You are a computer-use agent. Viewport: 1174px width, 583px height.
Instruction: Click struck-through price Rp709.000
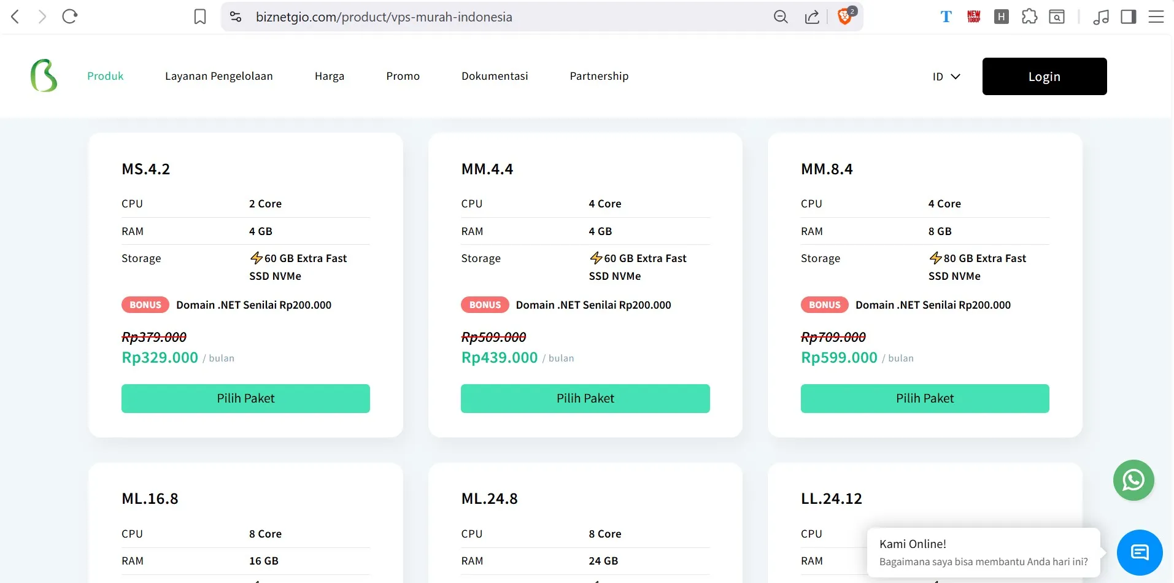(x=833, y=337)
